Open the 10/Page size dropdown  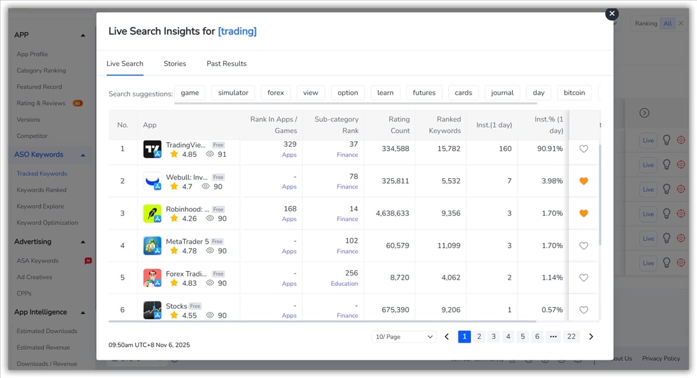pos(404,336)
